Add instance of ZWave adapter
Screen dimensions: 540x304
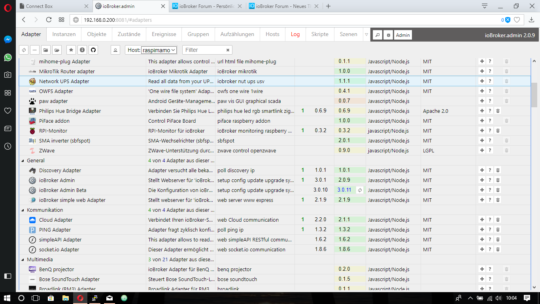[x=482, y=150]
